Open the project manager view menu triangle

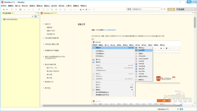click(38, 16)
